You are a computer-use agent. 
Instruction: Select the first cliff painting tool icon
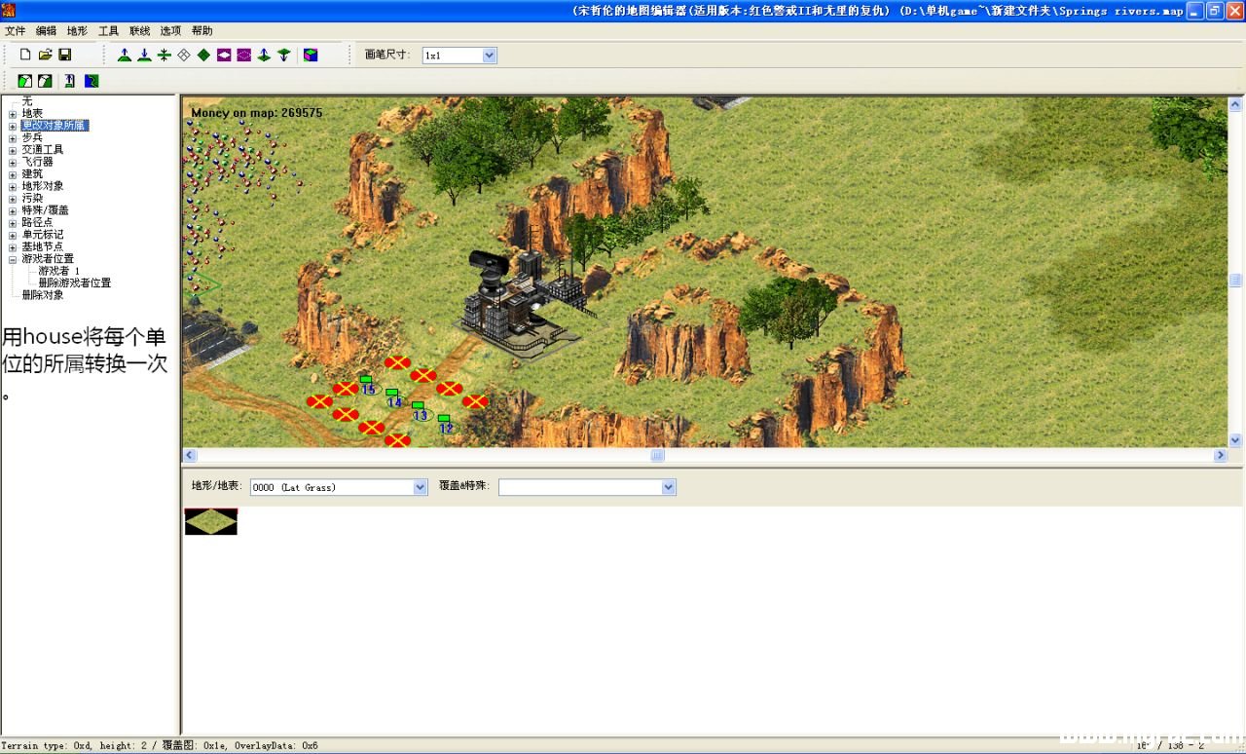pos(25,81)
